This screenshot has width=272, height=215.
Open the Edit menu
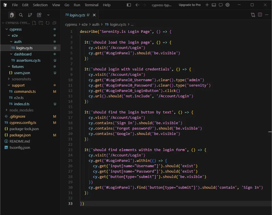(25, 5)
